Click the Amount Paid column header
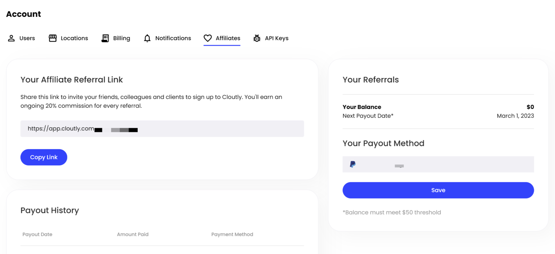This screenshot has width=555, height=254. (x=133, y=234)
